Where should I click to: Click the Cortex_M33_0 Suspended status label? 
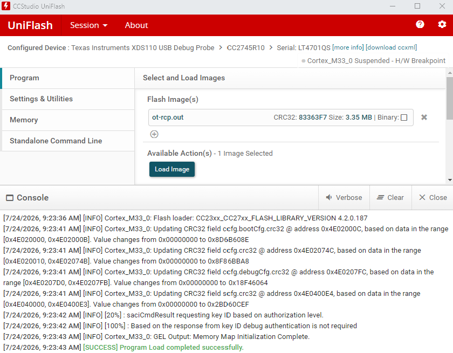(374, 61)
